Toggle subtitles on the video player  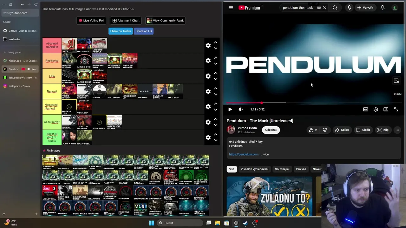click(365, 109)
